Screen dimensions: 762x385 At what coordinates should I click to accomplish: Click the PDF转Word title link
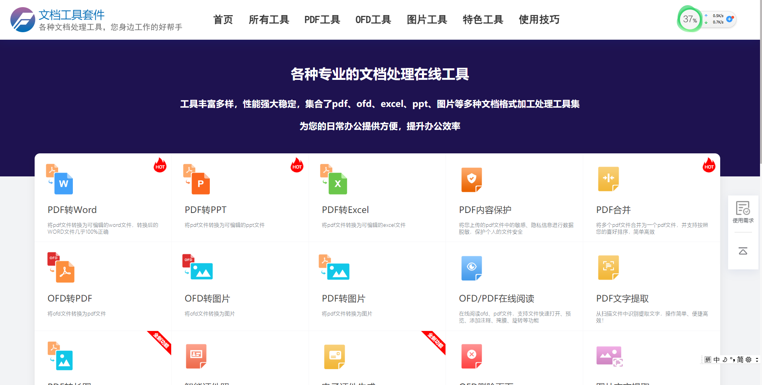click(72, 210)
